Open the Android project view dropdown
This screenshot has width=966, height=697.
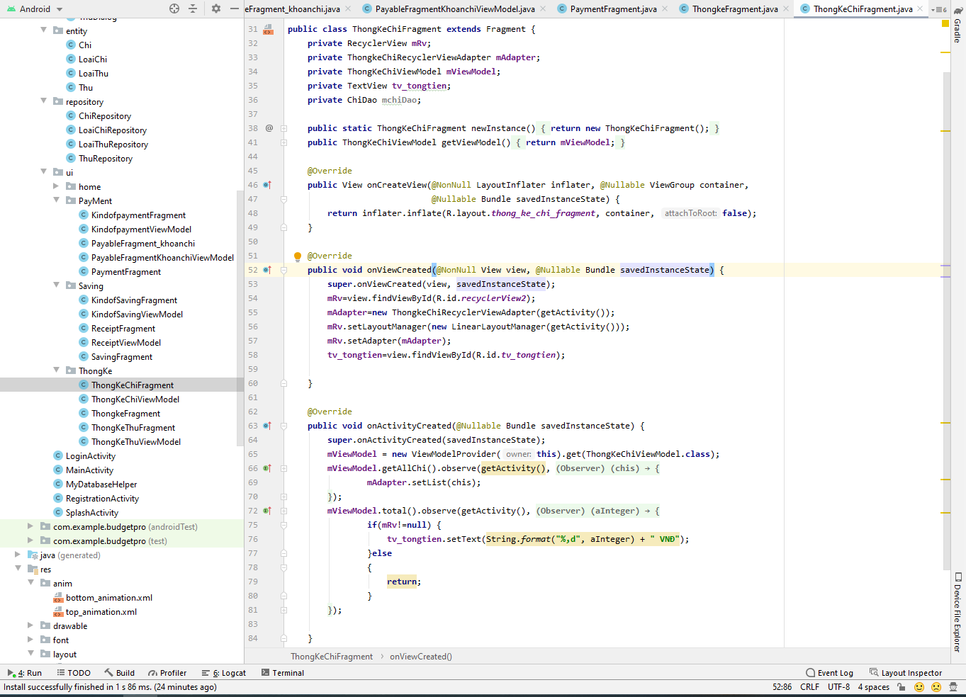(x=35, y=8)
